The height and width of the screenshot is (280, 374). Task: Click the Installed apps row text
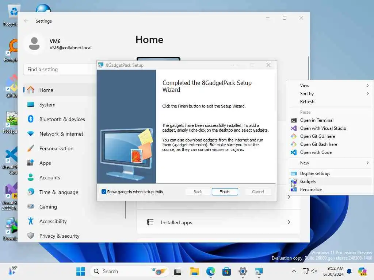(176, 222)
